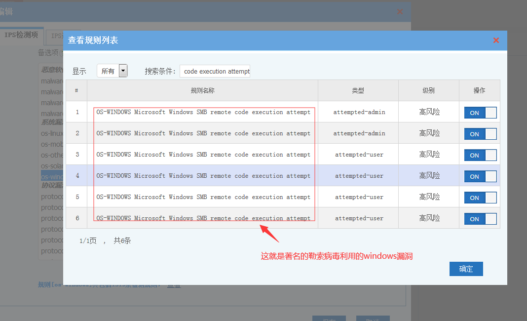The image size is (527, 321).
Task: Close the 查看规则列表 dialog
Action: (496, 40)
